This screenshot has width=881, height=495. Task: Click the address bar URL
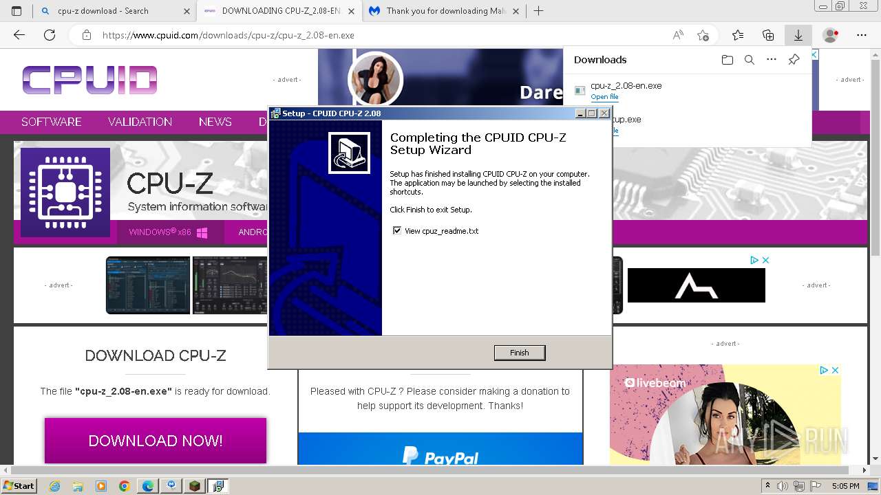tap(229, 35)
